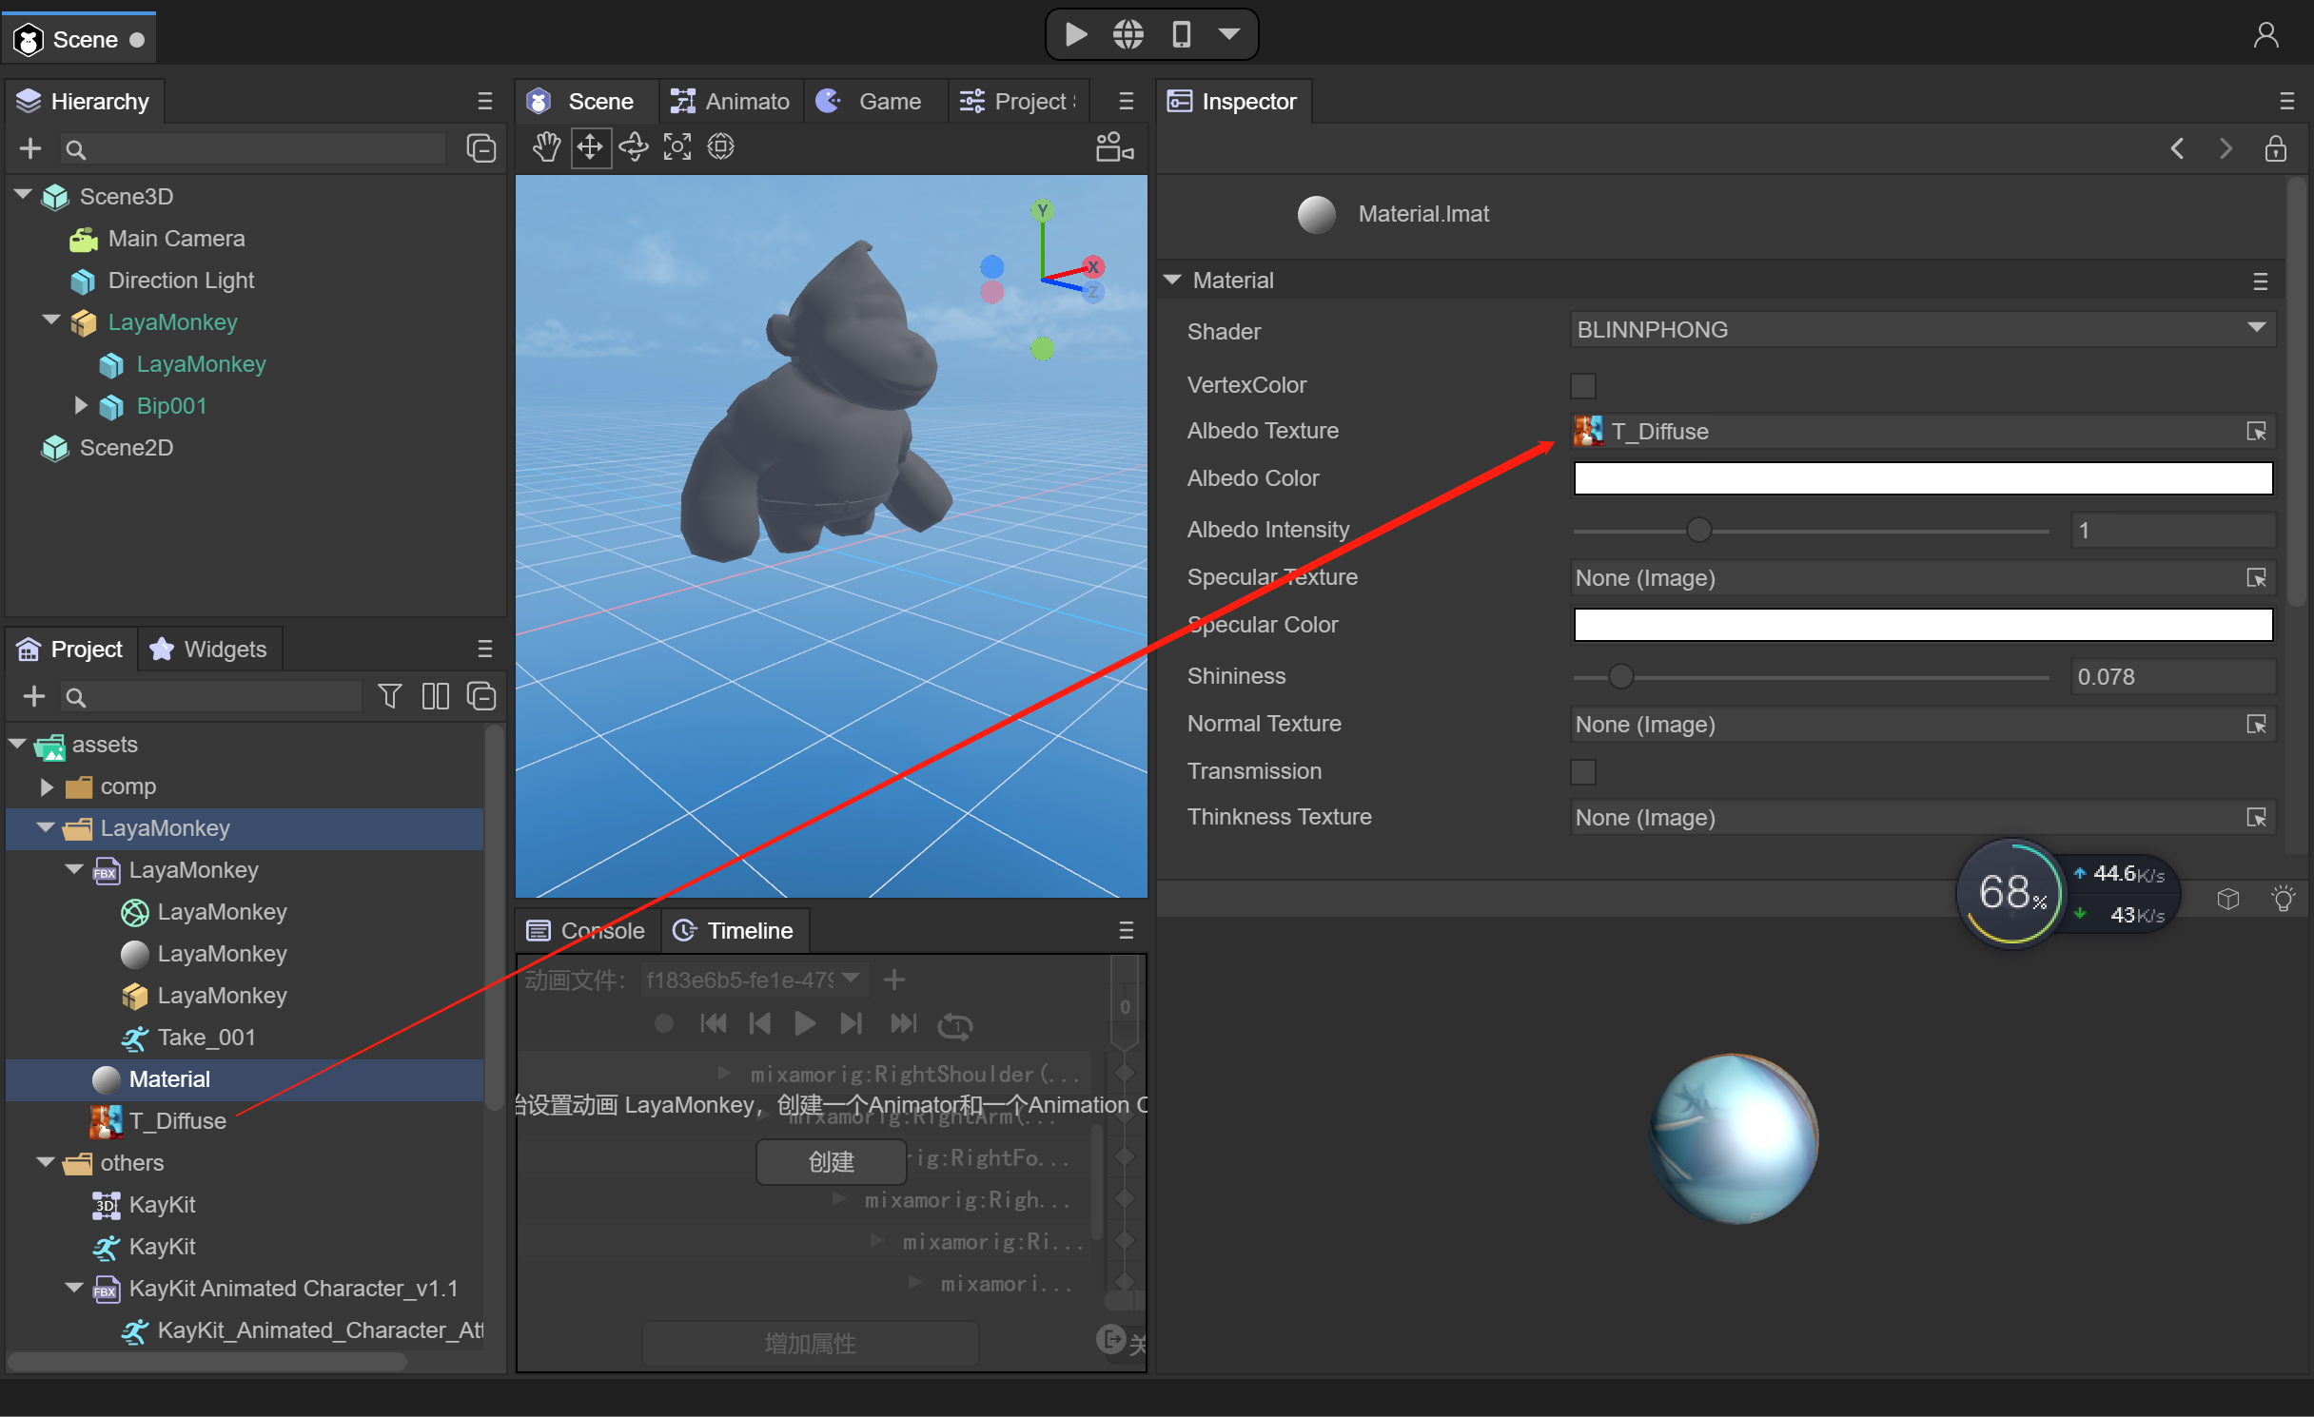The width and height of the screenshot is (2314, 1417).
Task: Click the Albedo Texture T_Diffuse file icon
Action: (x=1588, y=431)
